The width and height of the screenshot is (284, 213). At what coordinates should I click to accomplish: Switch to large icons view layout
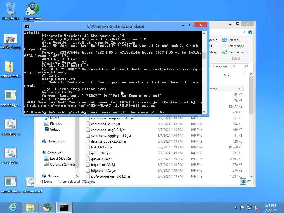click(249, 181)
